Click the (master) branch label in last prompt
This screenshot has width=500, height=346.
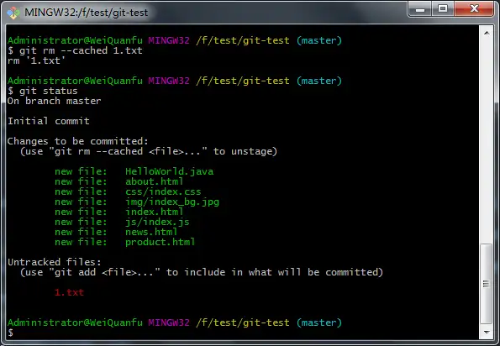pyautogui.click(x=318, y=322)
